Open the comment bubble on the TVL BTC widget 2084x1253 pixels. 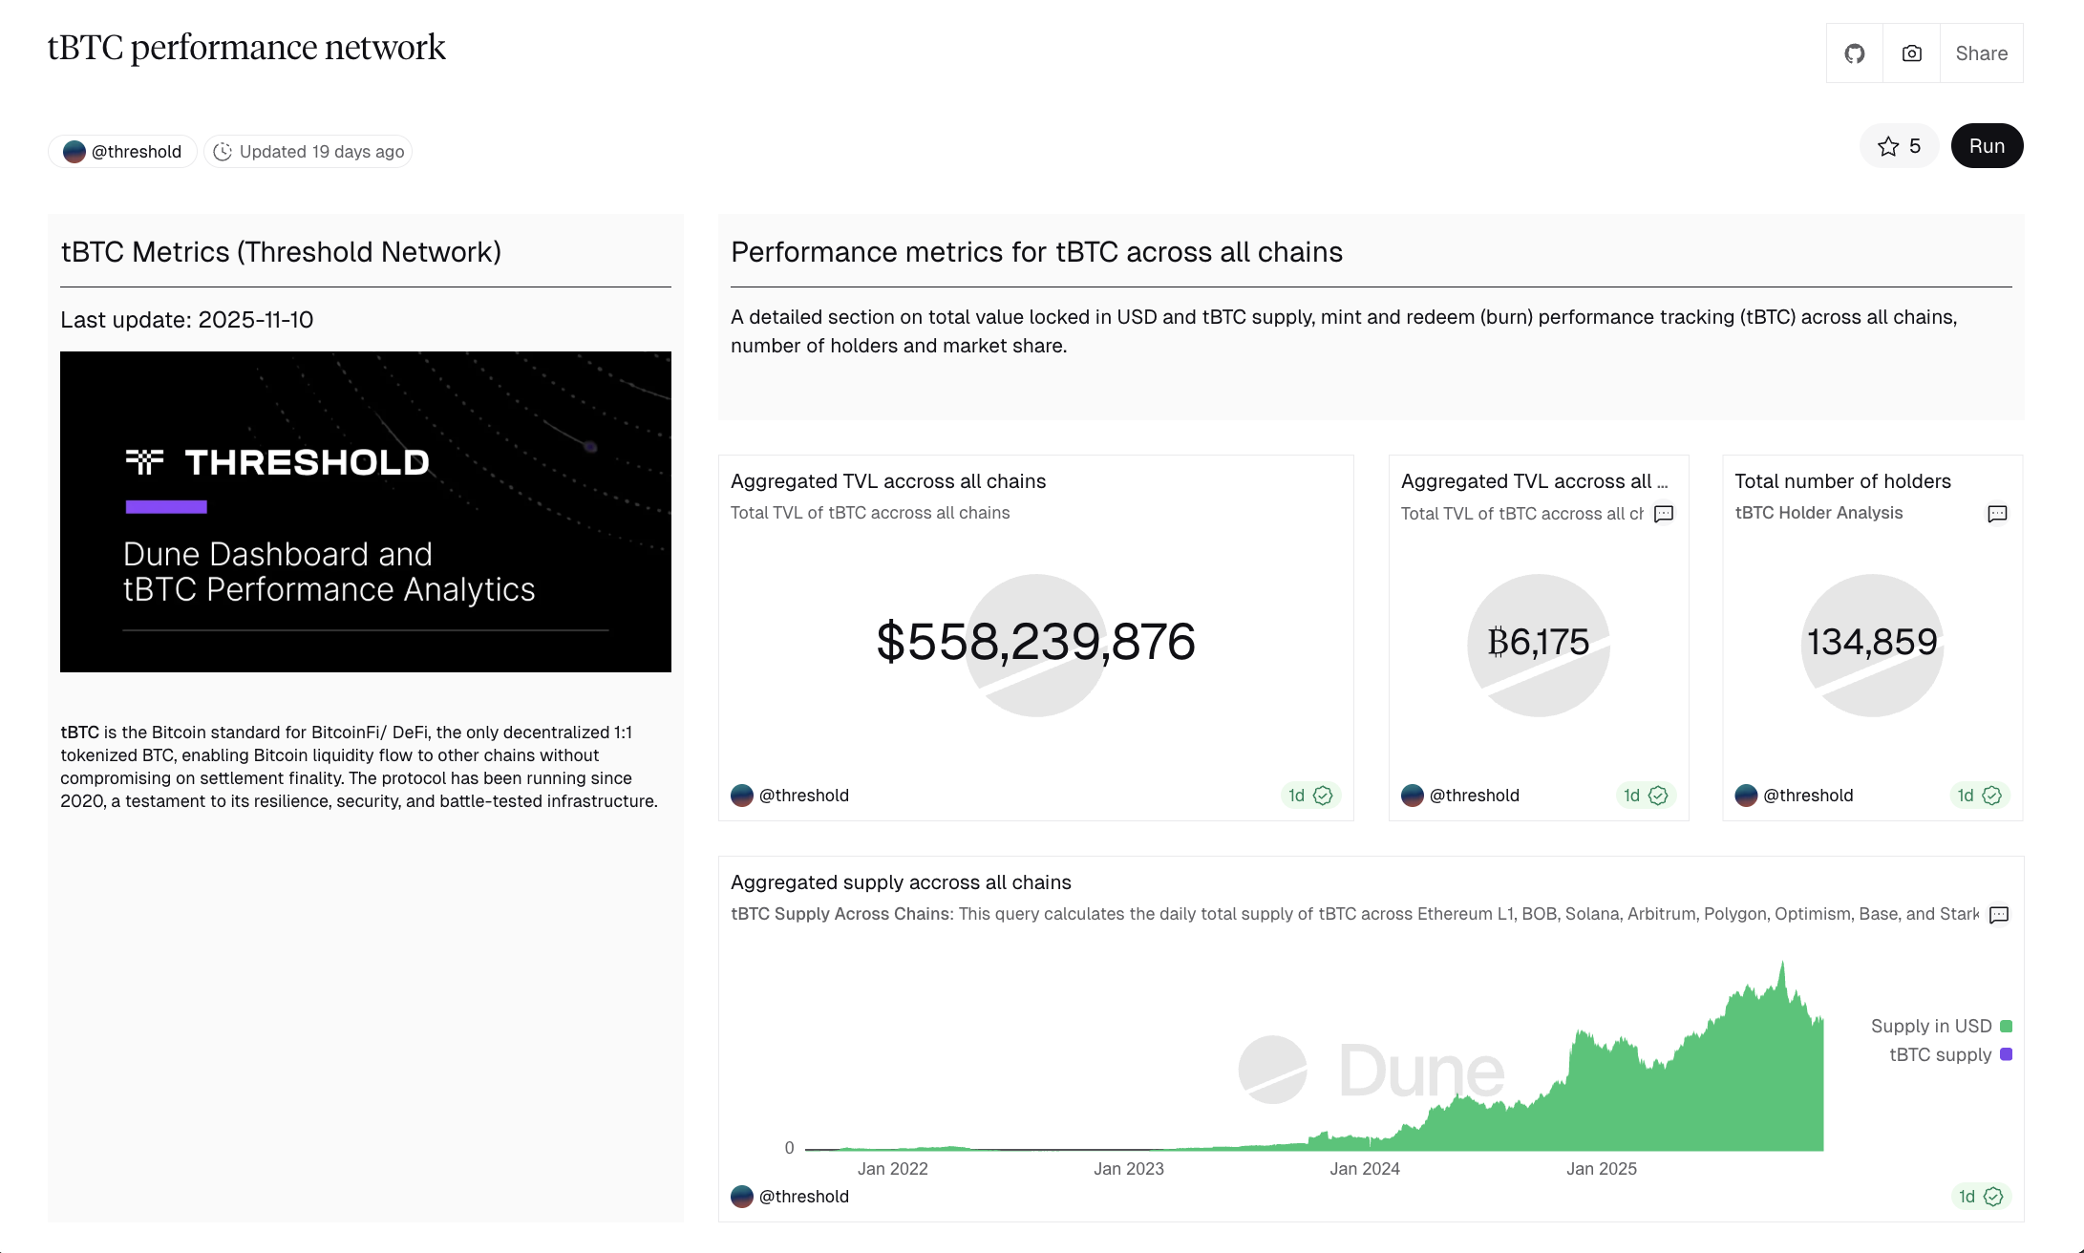click(1664, 514)
